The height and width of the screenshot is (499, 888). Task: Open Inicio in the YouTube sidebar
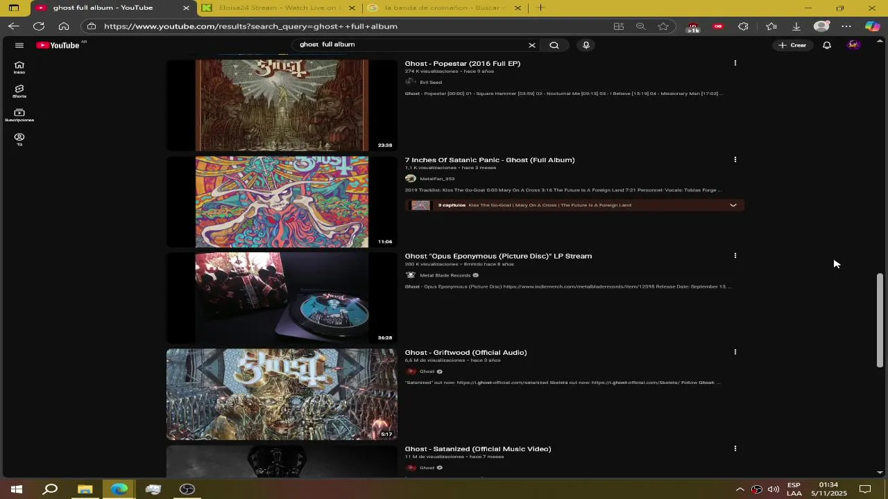pyautogui.click(x=19, y=67)
